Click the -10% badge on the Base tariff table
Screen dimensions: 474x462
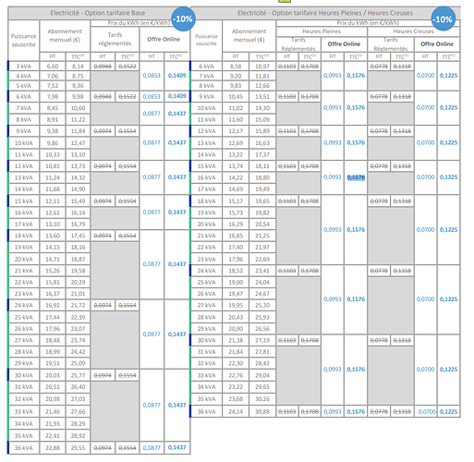(x=183, y=18)
